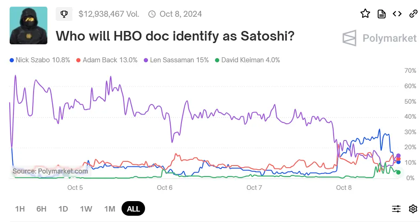This screenshot has width=420, height=222.
Task: Copy the market link icon
Action: click(412, 14)
